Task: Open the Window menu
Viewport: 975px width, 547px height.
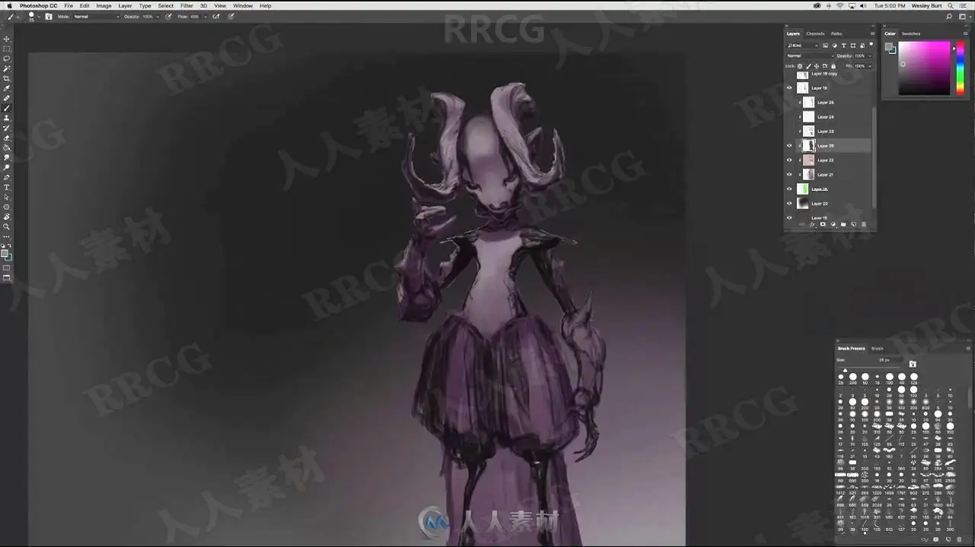Action: click(x=243, y=5)
